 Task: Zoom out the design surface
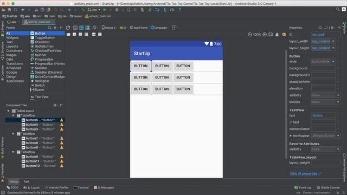[249, 35]
